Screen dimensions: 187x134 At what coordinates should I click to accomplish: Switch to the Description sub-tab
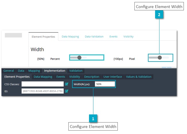[x=92, y=77]
